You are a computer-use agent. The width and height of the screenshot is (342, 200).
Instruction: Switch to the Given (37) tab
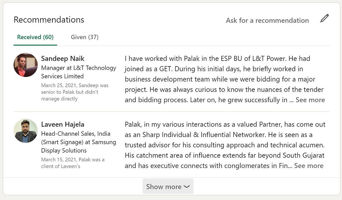click(85, 37)
